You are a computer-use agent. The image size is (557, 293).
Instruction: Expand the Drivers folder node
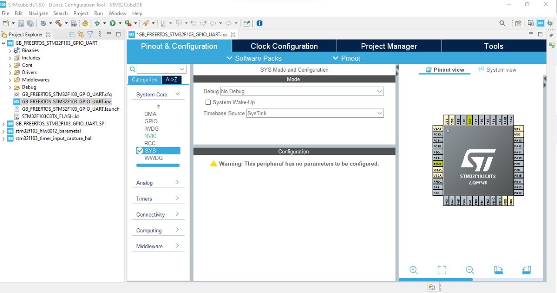pos(10,72)
